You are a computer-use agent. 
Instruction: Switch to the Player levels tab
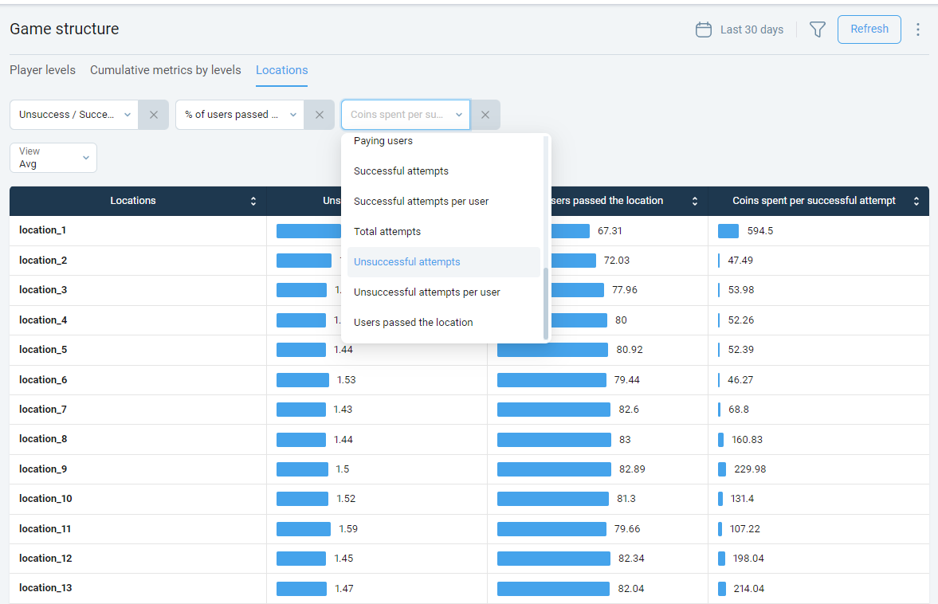[42, 70]
